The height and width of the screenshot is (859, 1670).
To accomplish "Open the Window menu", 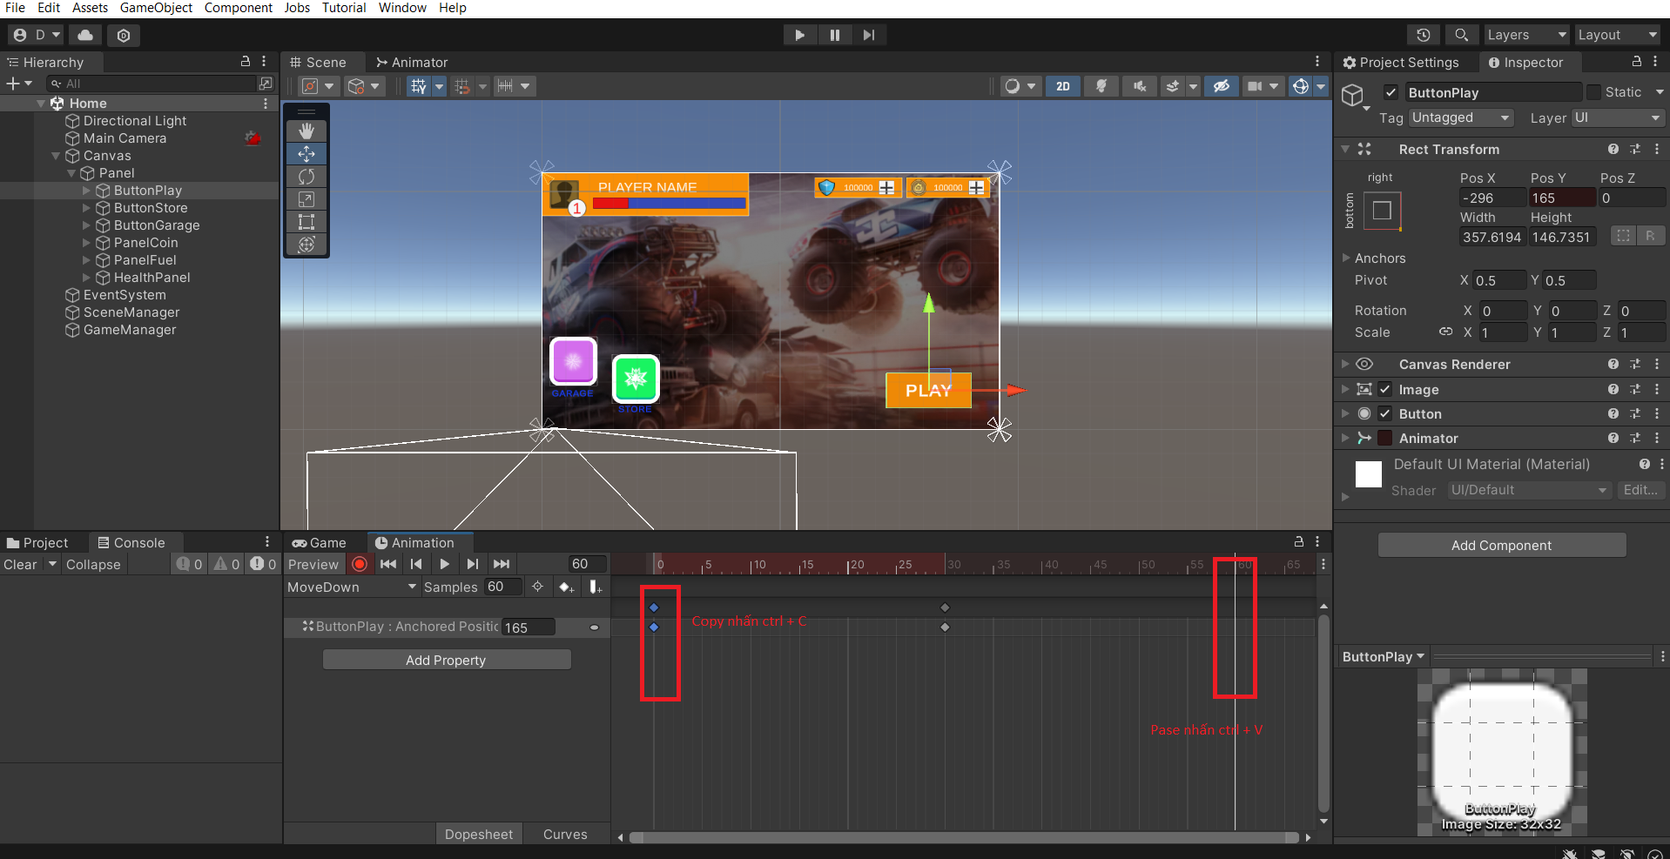I will click(x=402, y=8).
